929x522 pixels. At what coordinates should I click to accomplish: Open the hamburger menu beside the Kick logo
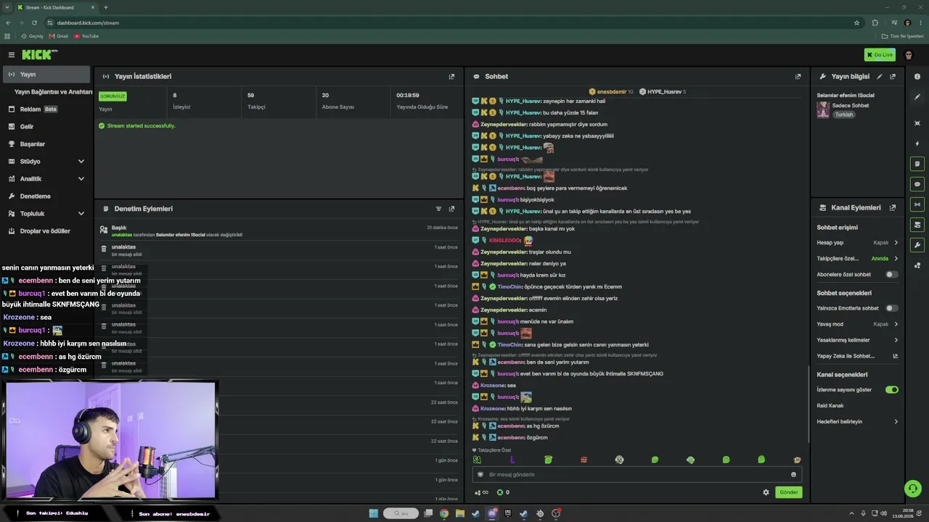(x=12, y=54)
